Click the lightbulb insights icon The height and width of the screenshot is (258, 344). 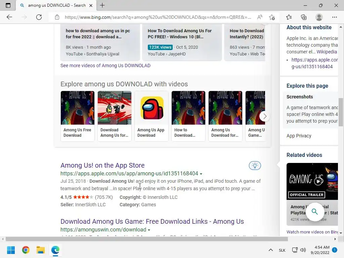coord(255,166)
